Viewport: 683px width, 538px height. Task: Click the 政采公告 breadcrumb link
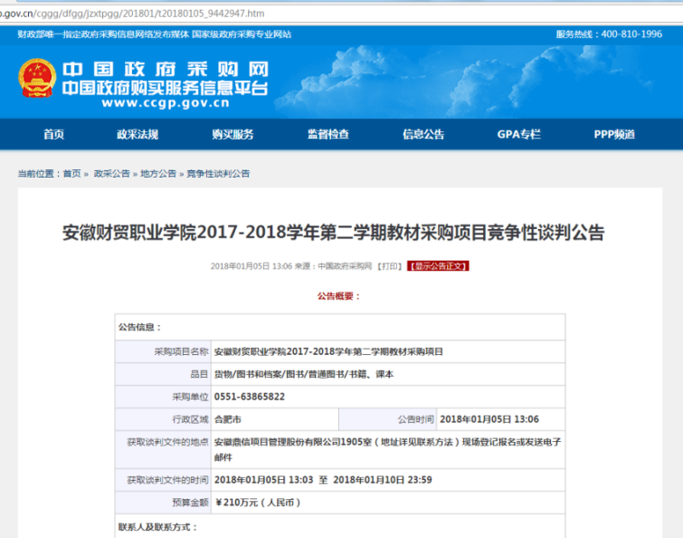tap(112, 173)
